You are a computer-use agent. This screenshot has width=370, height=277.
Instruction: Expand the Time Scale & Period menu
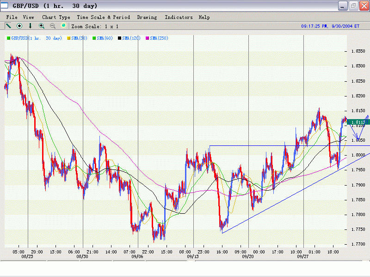point(103,17)
